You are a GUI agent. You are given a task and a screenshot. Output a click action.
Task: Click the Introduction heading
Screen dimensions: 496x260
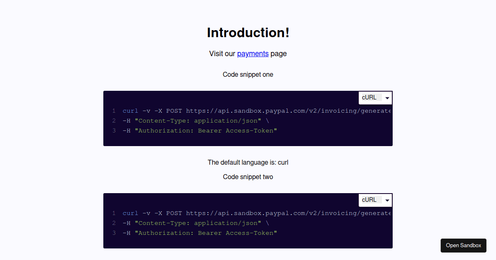point(248,32)
